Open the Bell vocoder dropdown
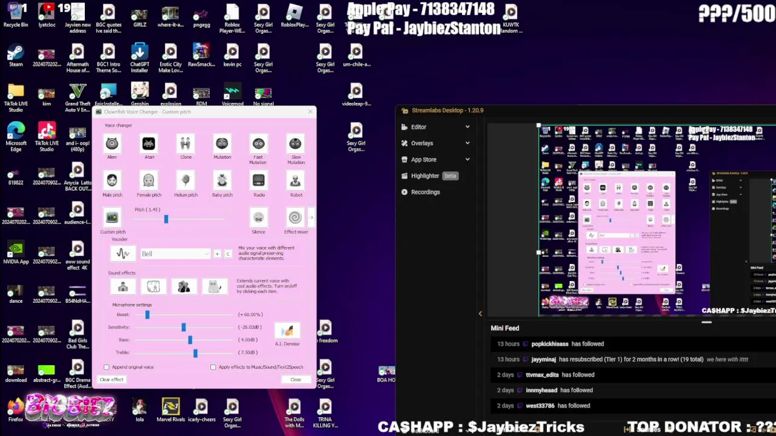 pos(175,254)
